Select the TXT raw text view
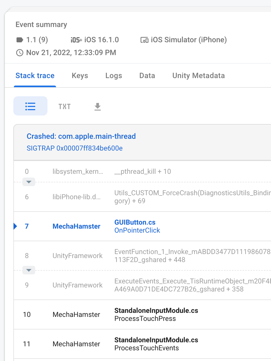271x361 pixels. [x=64, y=106]
